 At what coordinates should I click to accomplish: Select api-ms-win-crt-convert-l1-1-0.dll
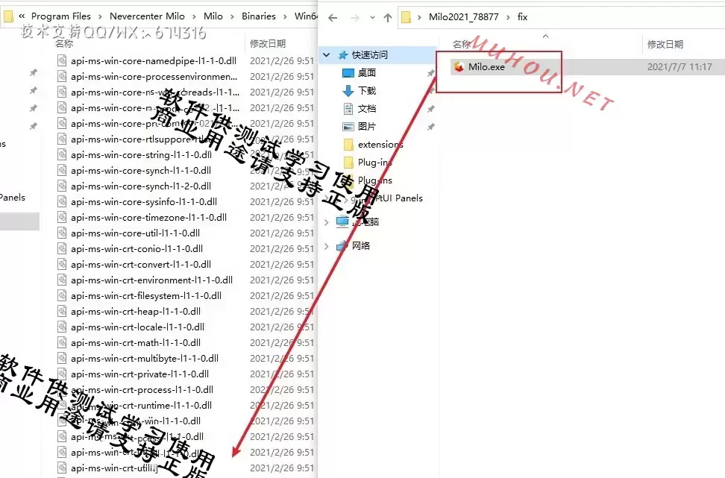(x=141, y=265)
